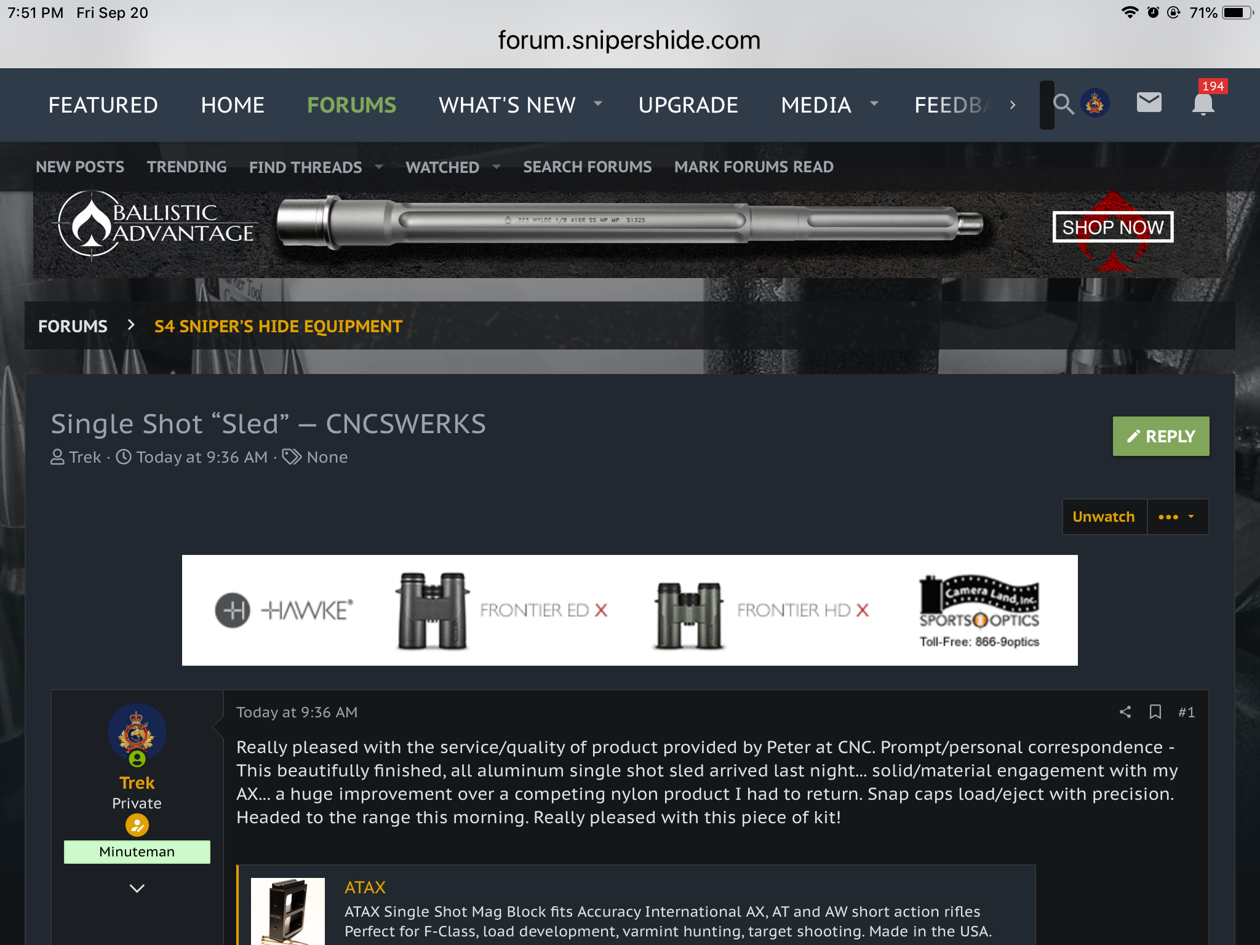Tap the orientation lock status icon
1260x945 pixels.
1173,12
